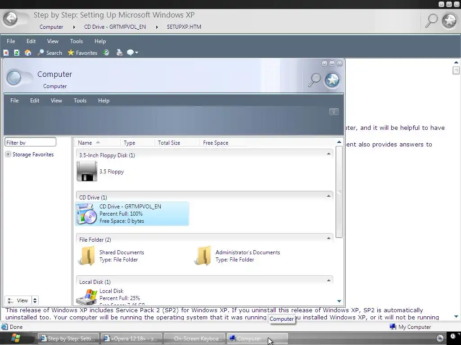Viewport: 461px width, 345px height.
Task: Click the Print icon in the browser toolbar
Action: pos(119,53)
